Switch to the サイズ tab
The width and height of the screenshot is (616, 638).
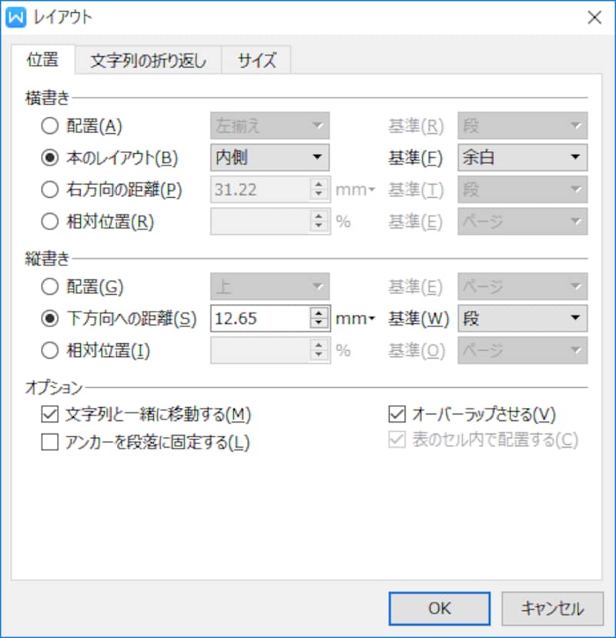coord(256,58)
